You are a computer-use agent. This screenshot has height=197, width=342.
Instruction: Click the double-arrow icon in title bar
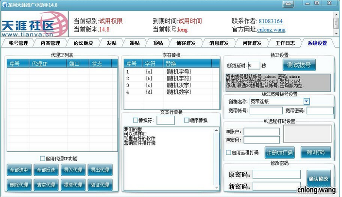[x=288, y=4]
